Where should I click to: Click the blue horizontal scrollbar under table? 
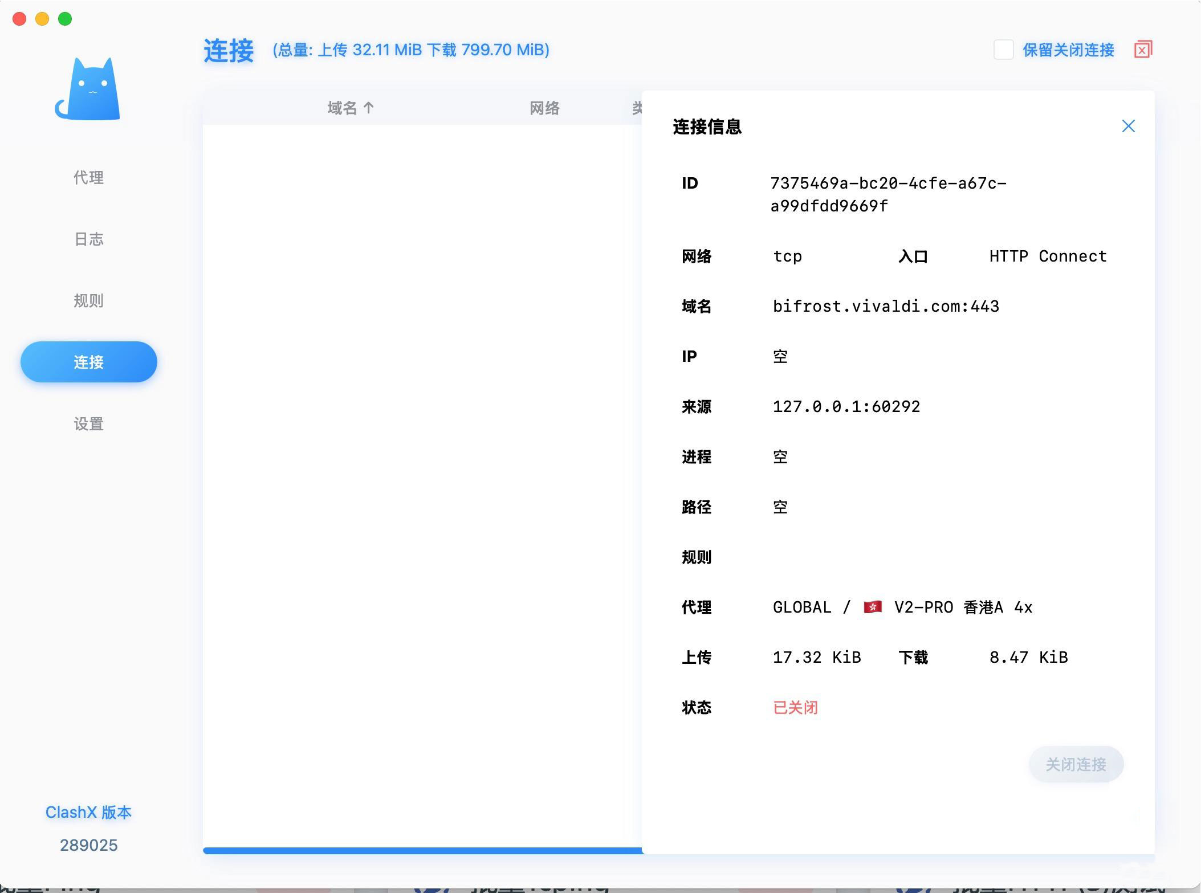tap(422, 850)
